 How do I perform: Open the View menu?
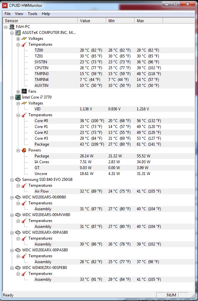19,14
